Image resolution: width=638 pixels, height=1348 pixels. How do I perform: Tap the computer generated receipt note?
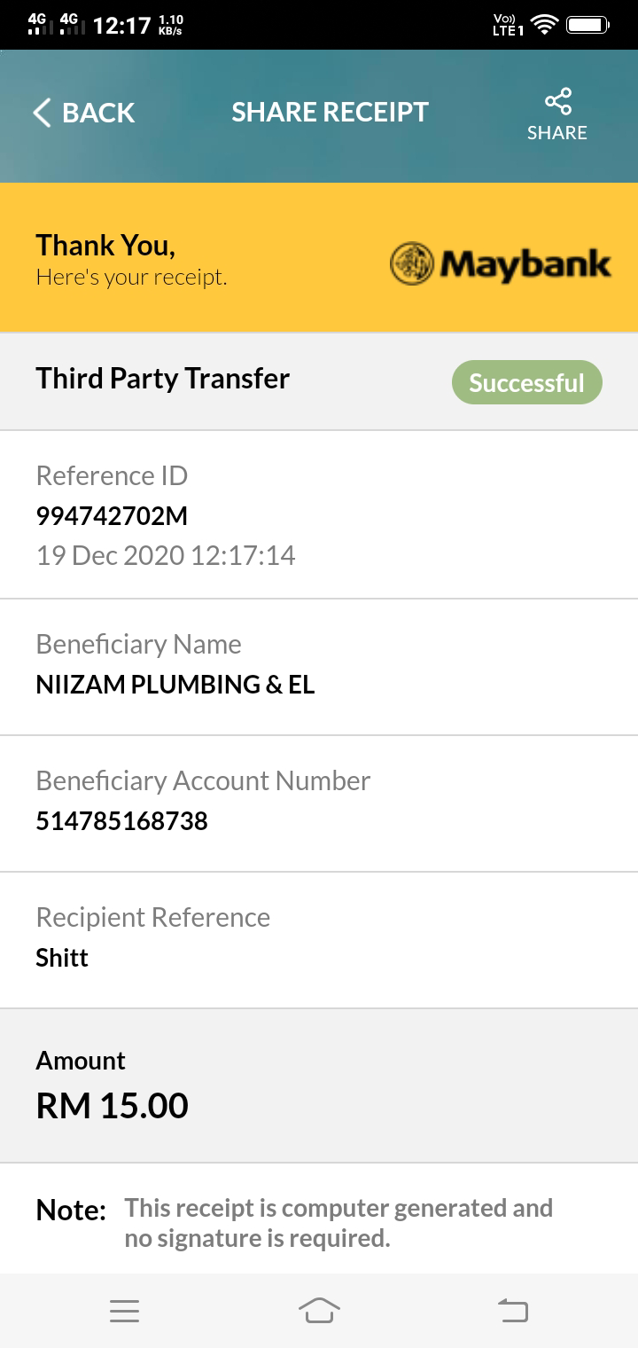pos(338,1223)
